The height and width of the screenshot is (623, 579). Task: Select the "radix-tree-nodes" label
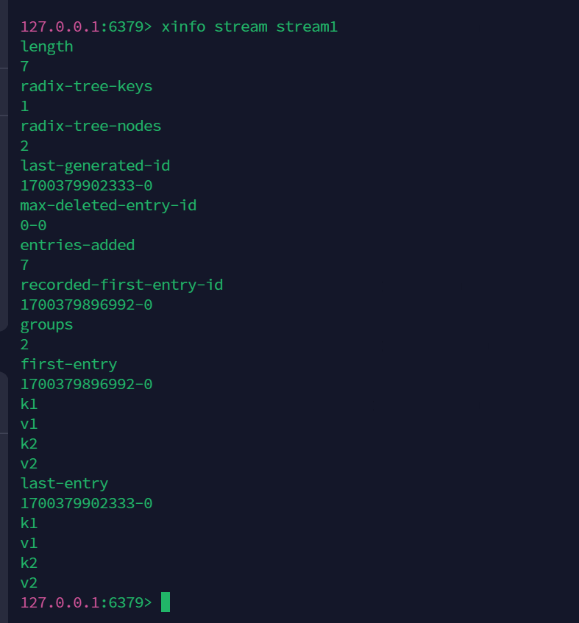[90, 126]
